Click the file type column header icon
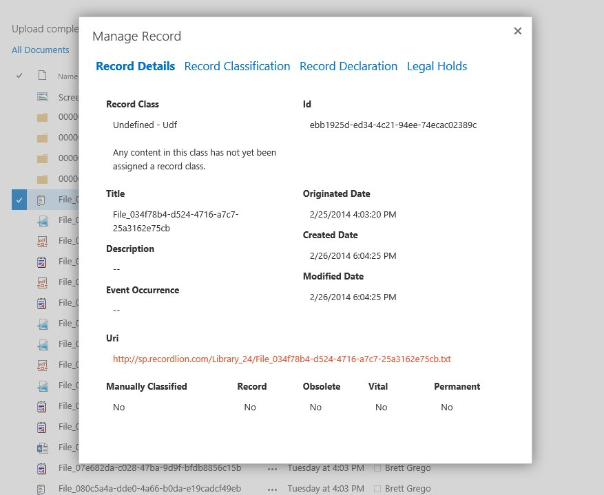 click(42, 76)
